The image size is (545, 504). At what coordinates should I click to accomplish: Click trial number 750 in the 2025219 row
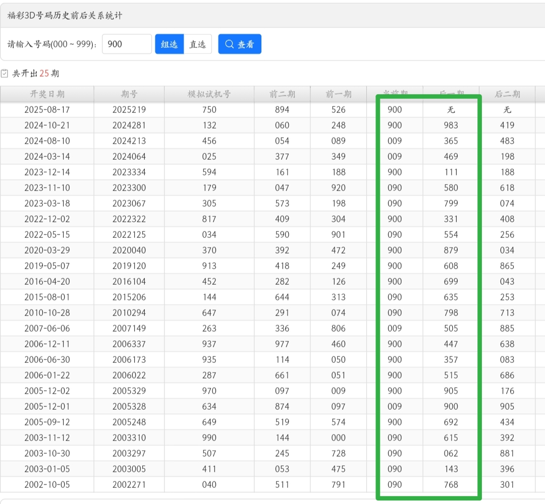pyautogui.click(x=209, y=110)
